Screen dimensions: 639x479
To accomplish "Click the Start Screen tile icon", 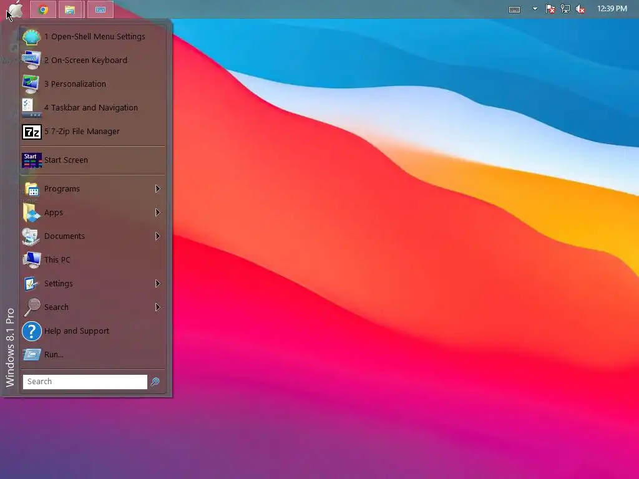I will (31, 160).
